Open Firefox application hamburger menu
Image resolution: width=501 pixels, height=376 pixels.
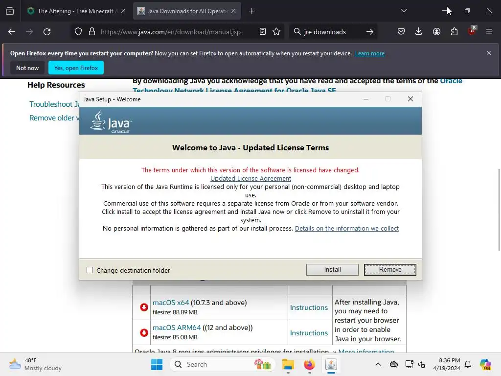click(489, 32)
